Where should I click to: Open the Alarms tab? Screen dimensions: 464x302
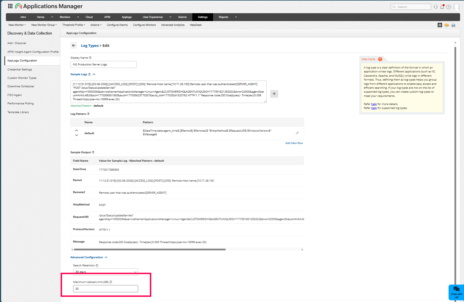pyautogui.click(x=182, y=17)
